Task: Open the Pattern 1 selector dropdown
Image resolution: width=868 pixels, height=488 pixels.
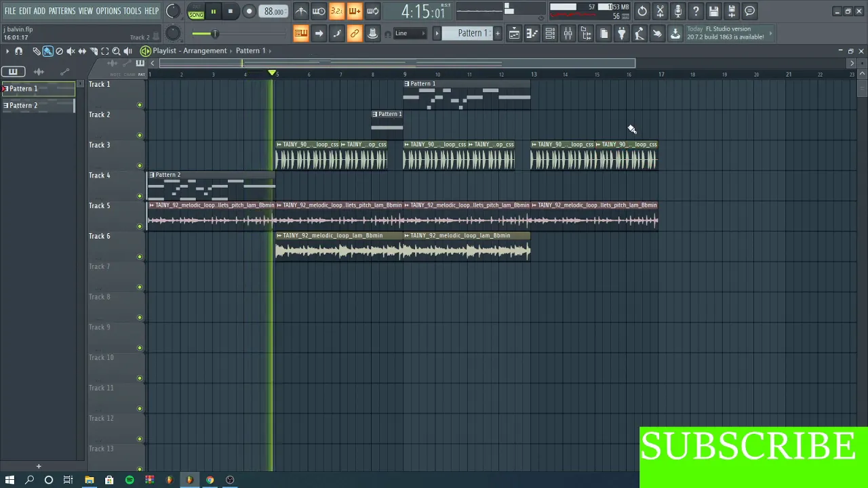Action: pos(468,33)
